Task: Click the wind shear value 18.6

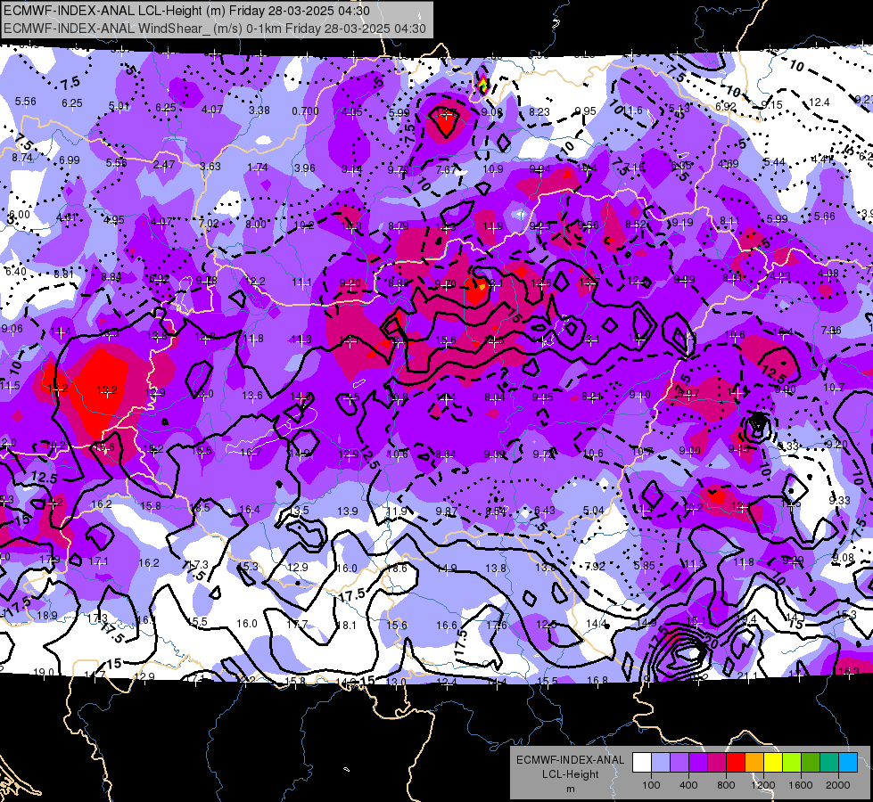Action: click(397, 569)
